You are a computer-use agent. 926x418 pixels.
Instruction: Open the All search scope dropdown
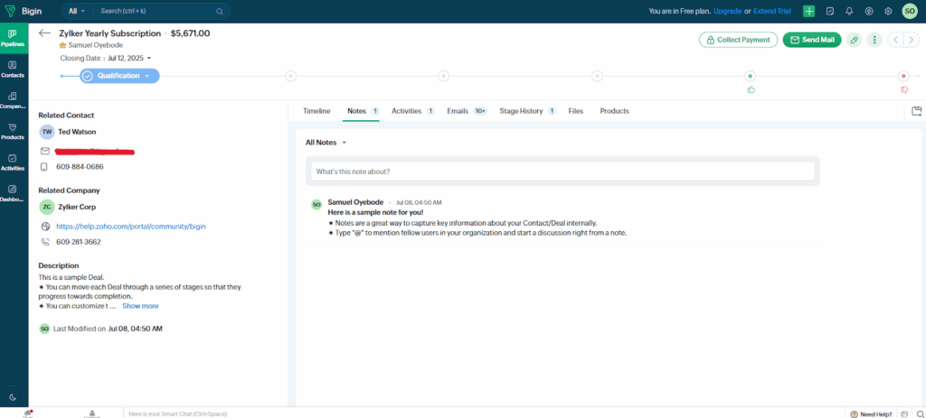tap(77, 12)
